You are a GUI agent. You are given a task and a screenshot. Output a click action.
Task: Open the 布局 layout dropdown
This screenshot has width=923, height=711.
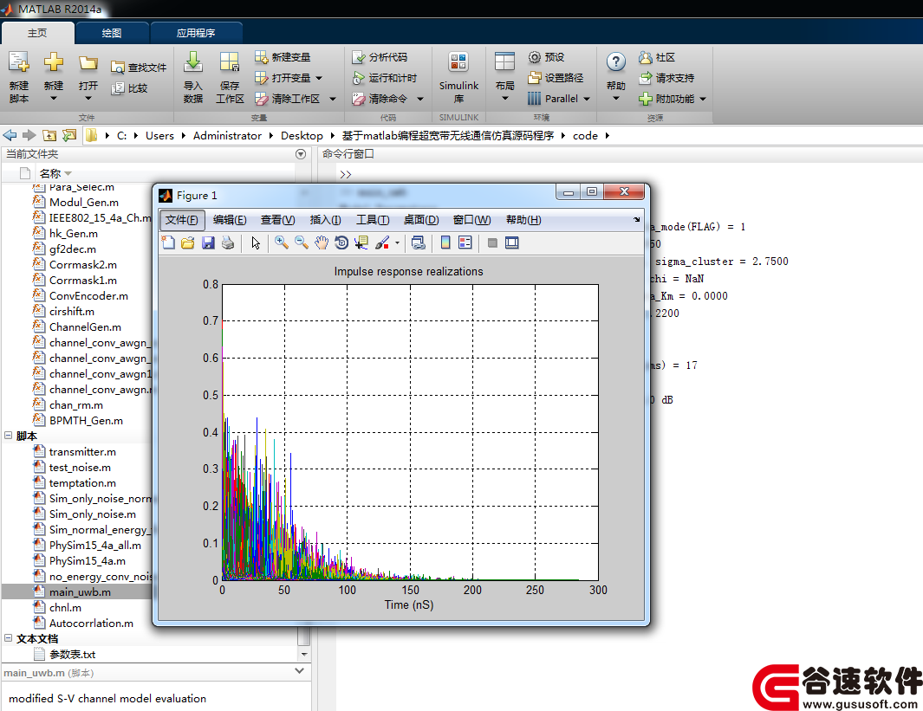(x=504, y=77)
